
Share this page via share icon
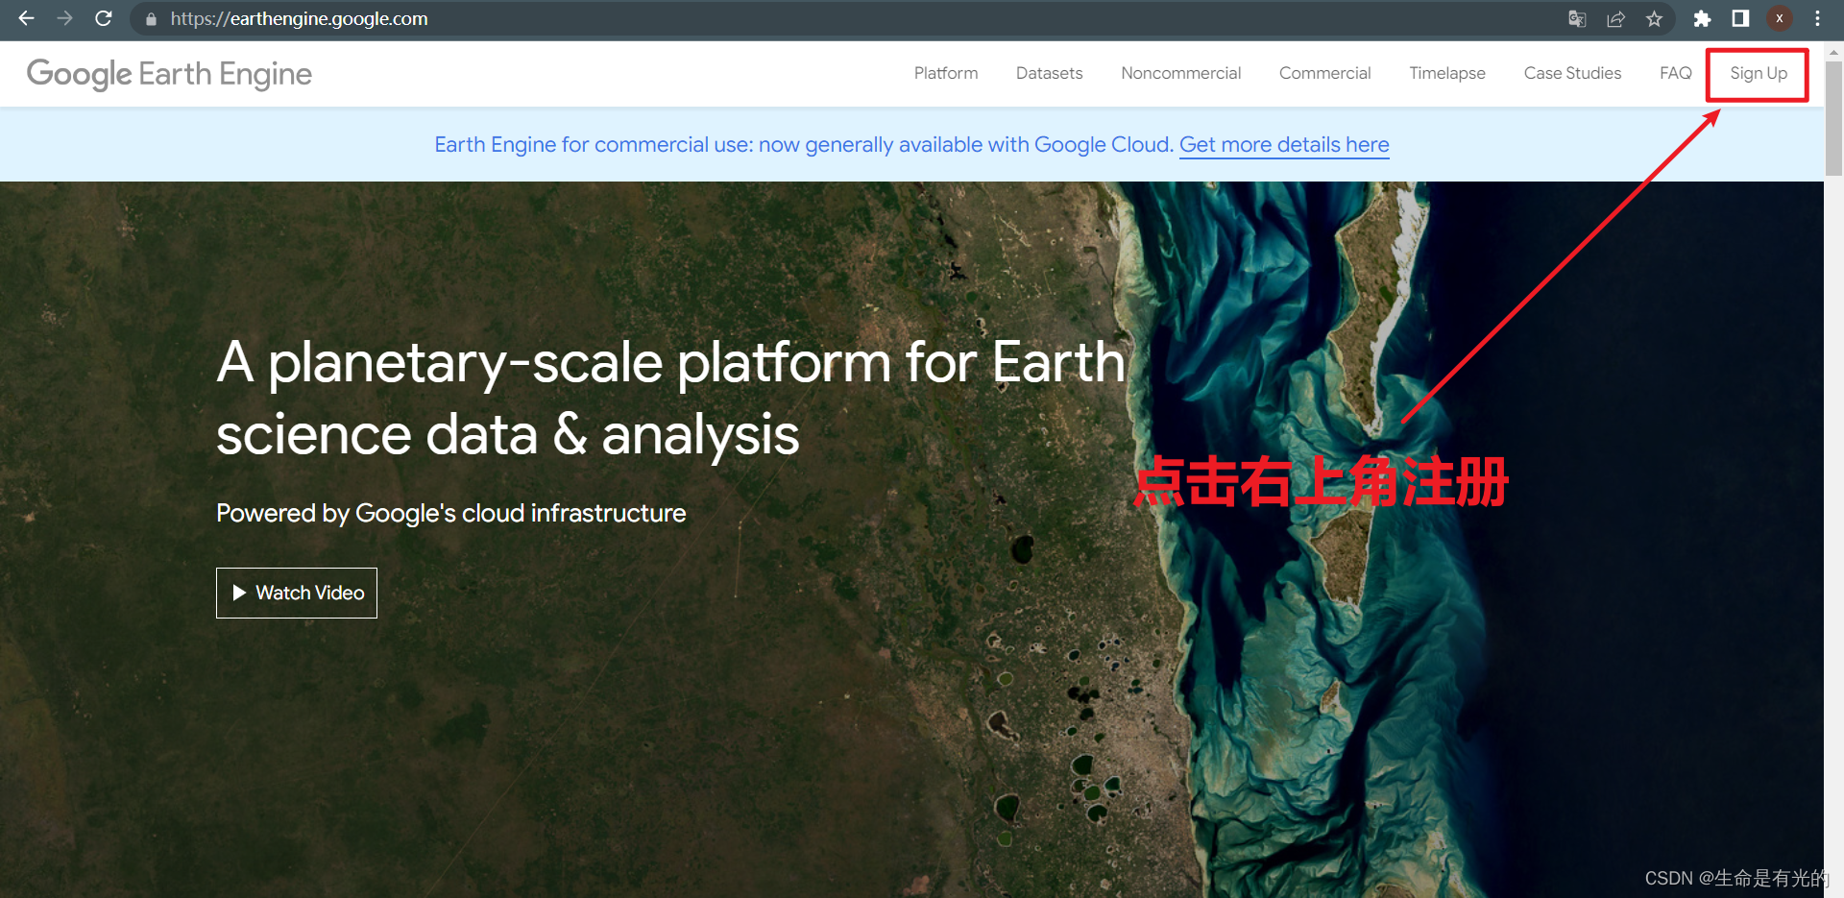[x=1615, y=18]
